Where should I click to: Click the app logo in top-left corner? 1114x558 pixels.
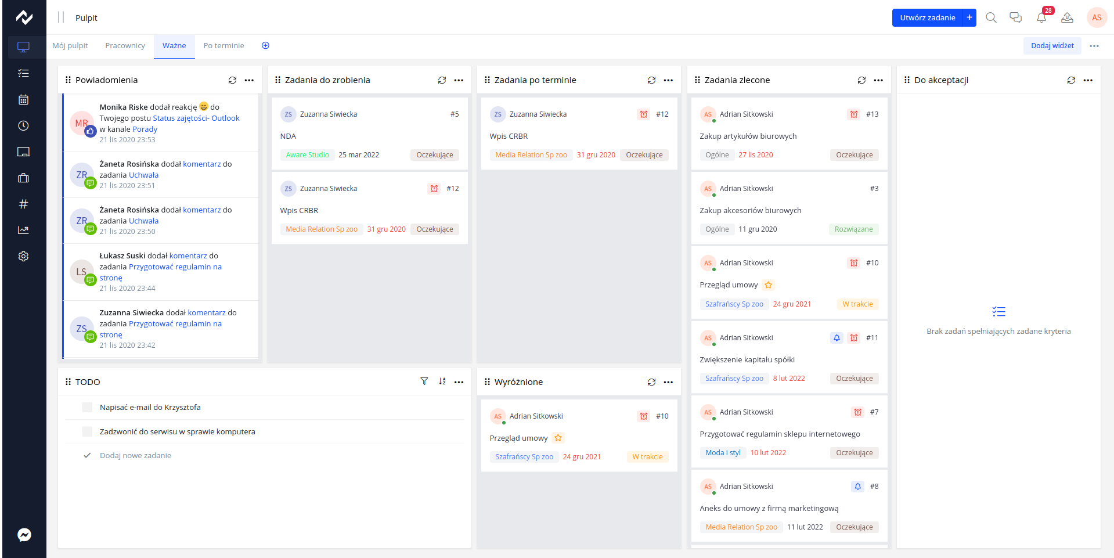pos(24,17)
